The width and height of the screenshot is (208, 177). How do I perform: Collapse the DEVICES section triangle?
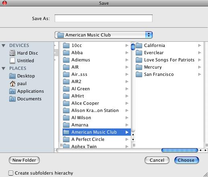4,46
